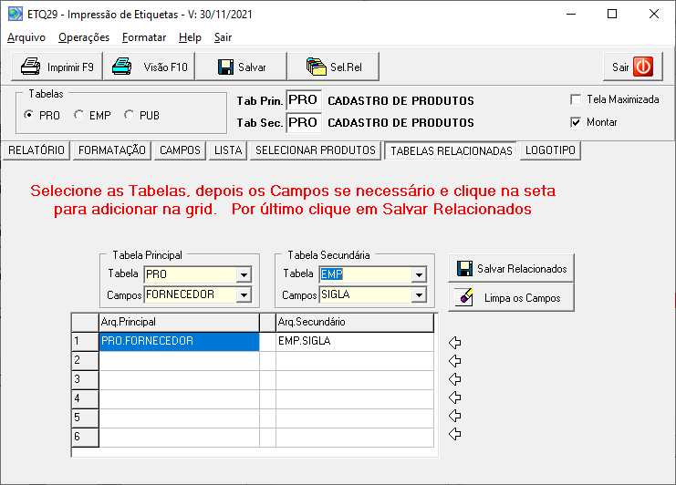Expand Tabela Principal table dropdown showing PRO
This screenshot has height=485, width=676.
(x=244, y=274)
